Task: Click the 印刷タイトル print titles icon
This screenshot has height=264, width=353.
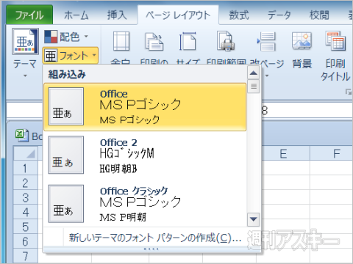Action: click(x=335, y=41)
